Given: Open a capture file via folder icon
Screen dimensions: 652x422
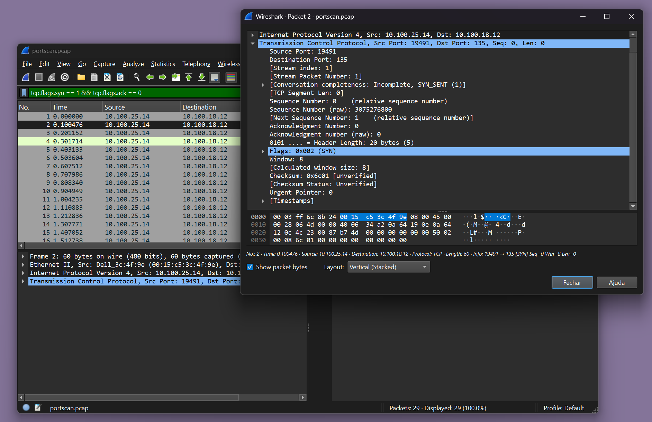Looking at the screenshot, I should pos(81,77).
